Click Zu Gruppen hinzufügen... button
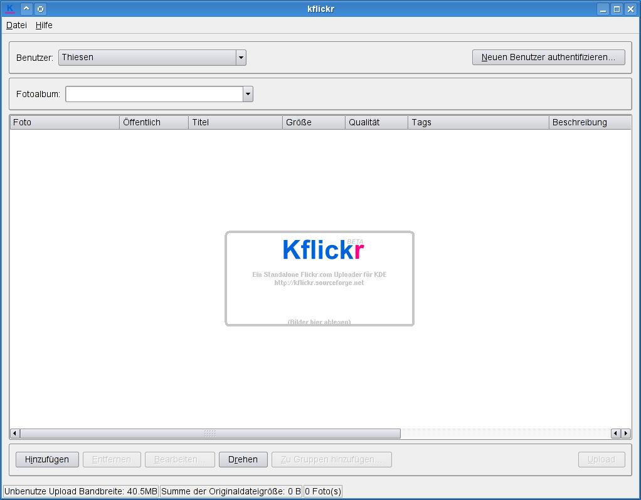641x500 pixels. [x=332, y=459]
